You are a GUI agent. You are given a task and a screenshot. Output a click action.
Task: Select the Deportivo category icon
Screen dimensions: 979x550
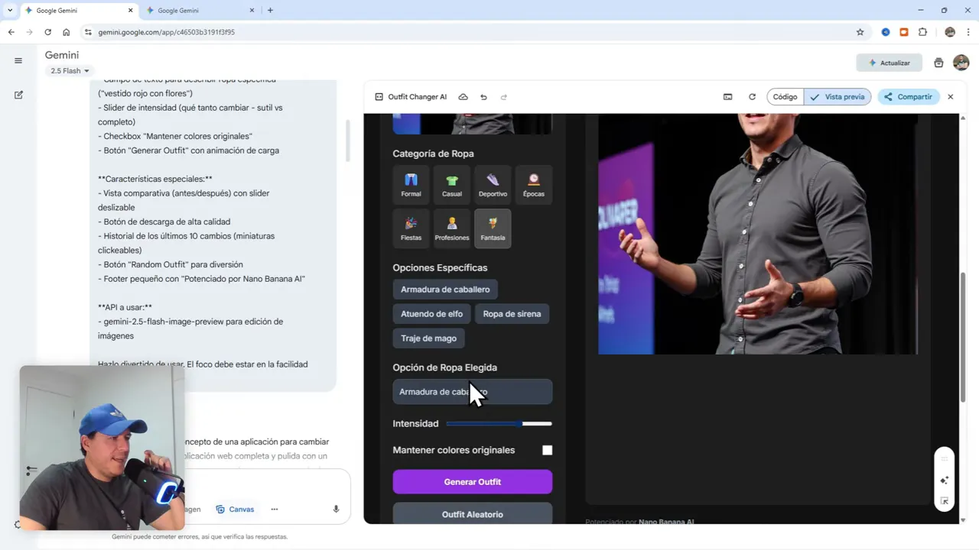(x=493, y=183)
